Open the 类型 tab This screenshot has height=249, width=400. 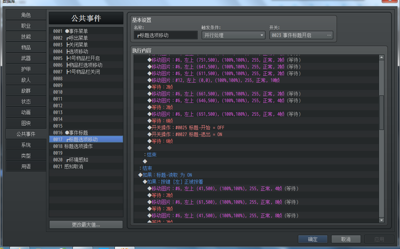26,156
